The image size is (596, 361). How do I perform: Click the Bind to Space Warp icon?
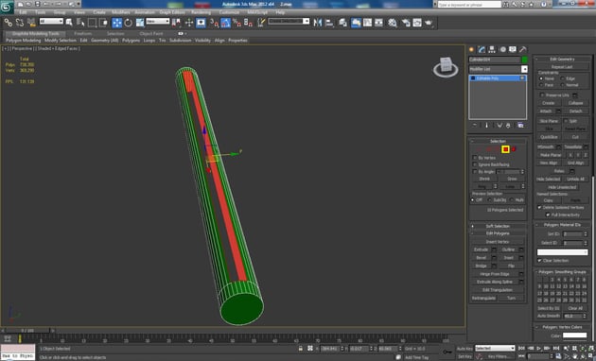(31, 23)
